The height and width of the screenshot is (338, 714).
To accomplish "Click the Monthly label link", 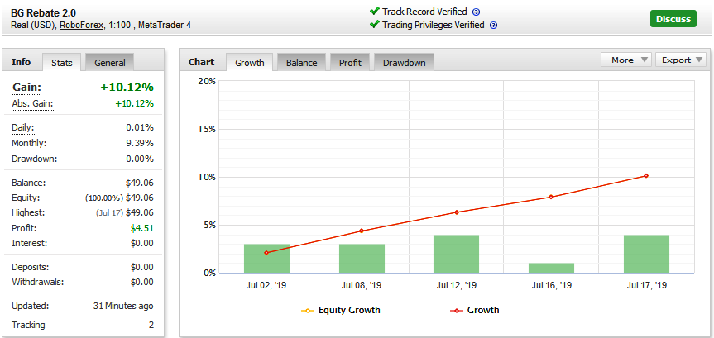I will (x=29, y=143).
